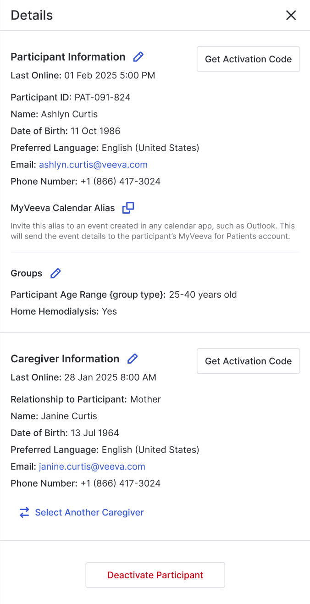Edit Caregiver Information with the pencil icon

[133, 359]
